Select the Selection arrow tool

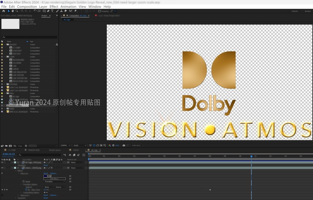click(x=8, y=11)
